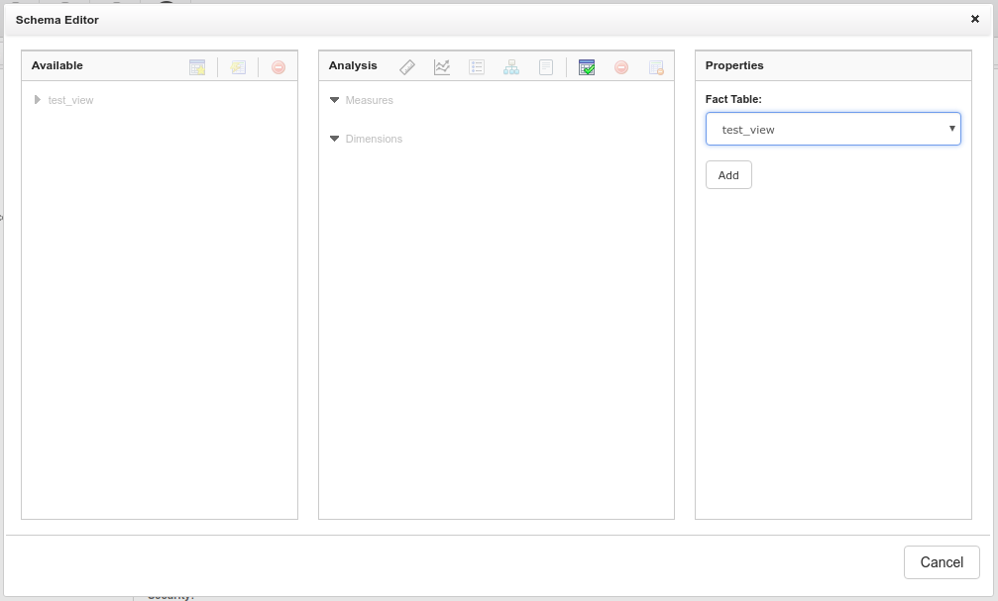Click the edit table icon in Available panel
The height and width of the screenshot is (601, 998).
(x=238, y=67)
